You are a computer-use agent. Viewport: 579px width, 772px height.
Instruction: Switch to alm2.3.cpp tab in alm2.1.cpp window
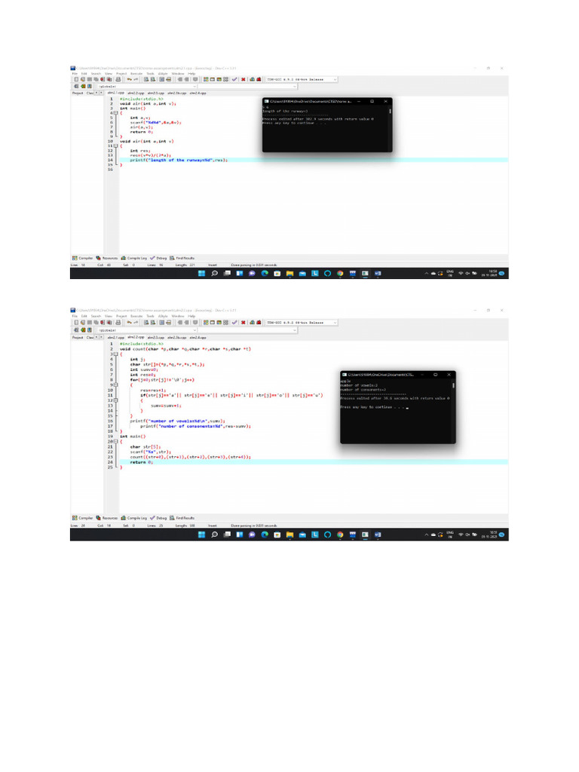coord(156,93)
